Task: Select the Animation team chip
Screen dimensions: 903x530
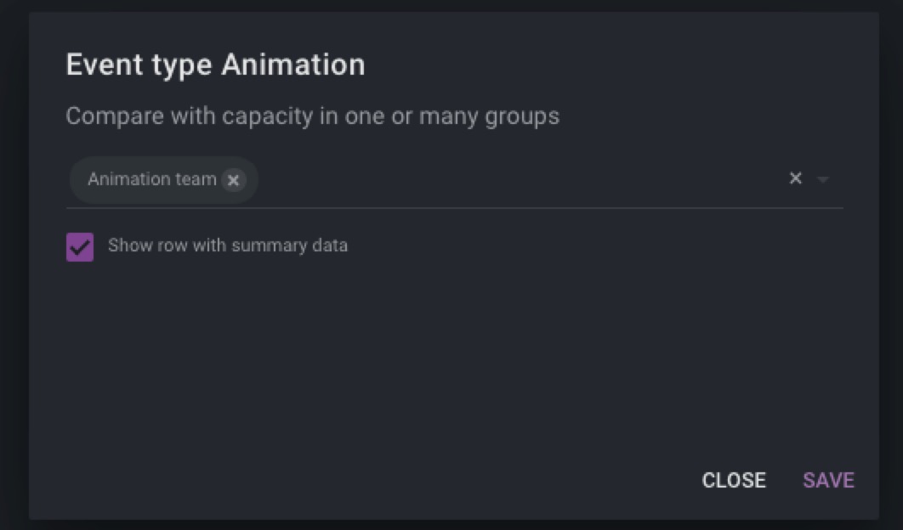Action: coord(152,179)
